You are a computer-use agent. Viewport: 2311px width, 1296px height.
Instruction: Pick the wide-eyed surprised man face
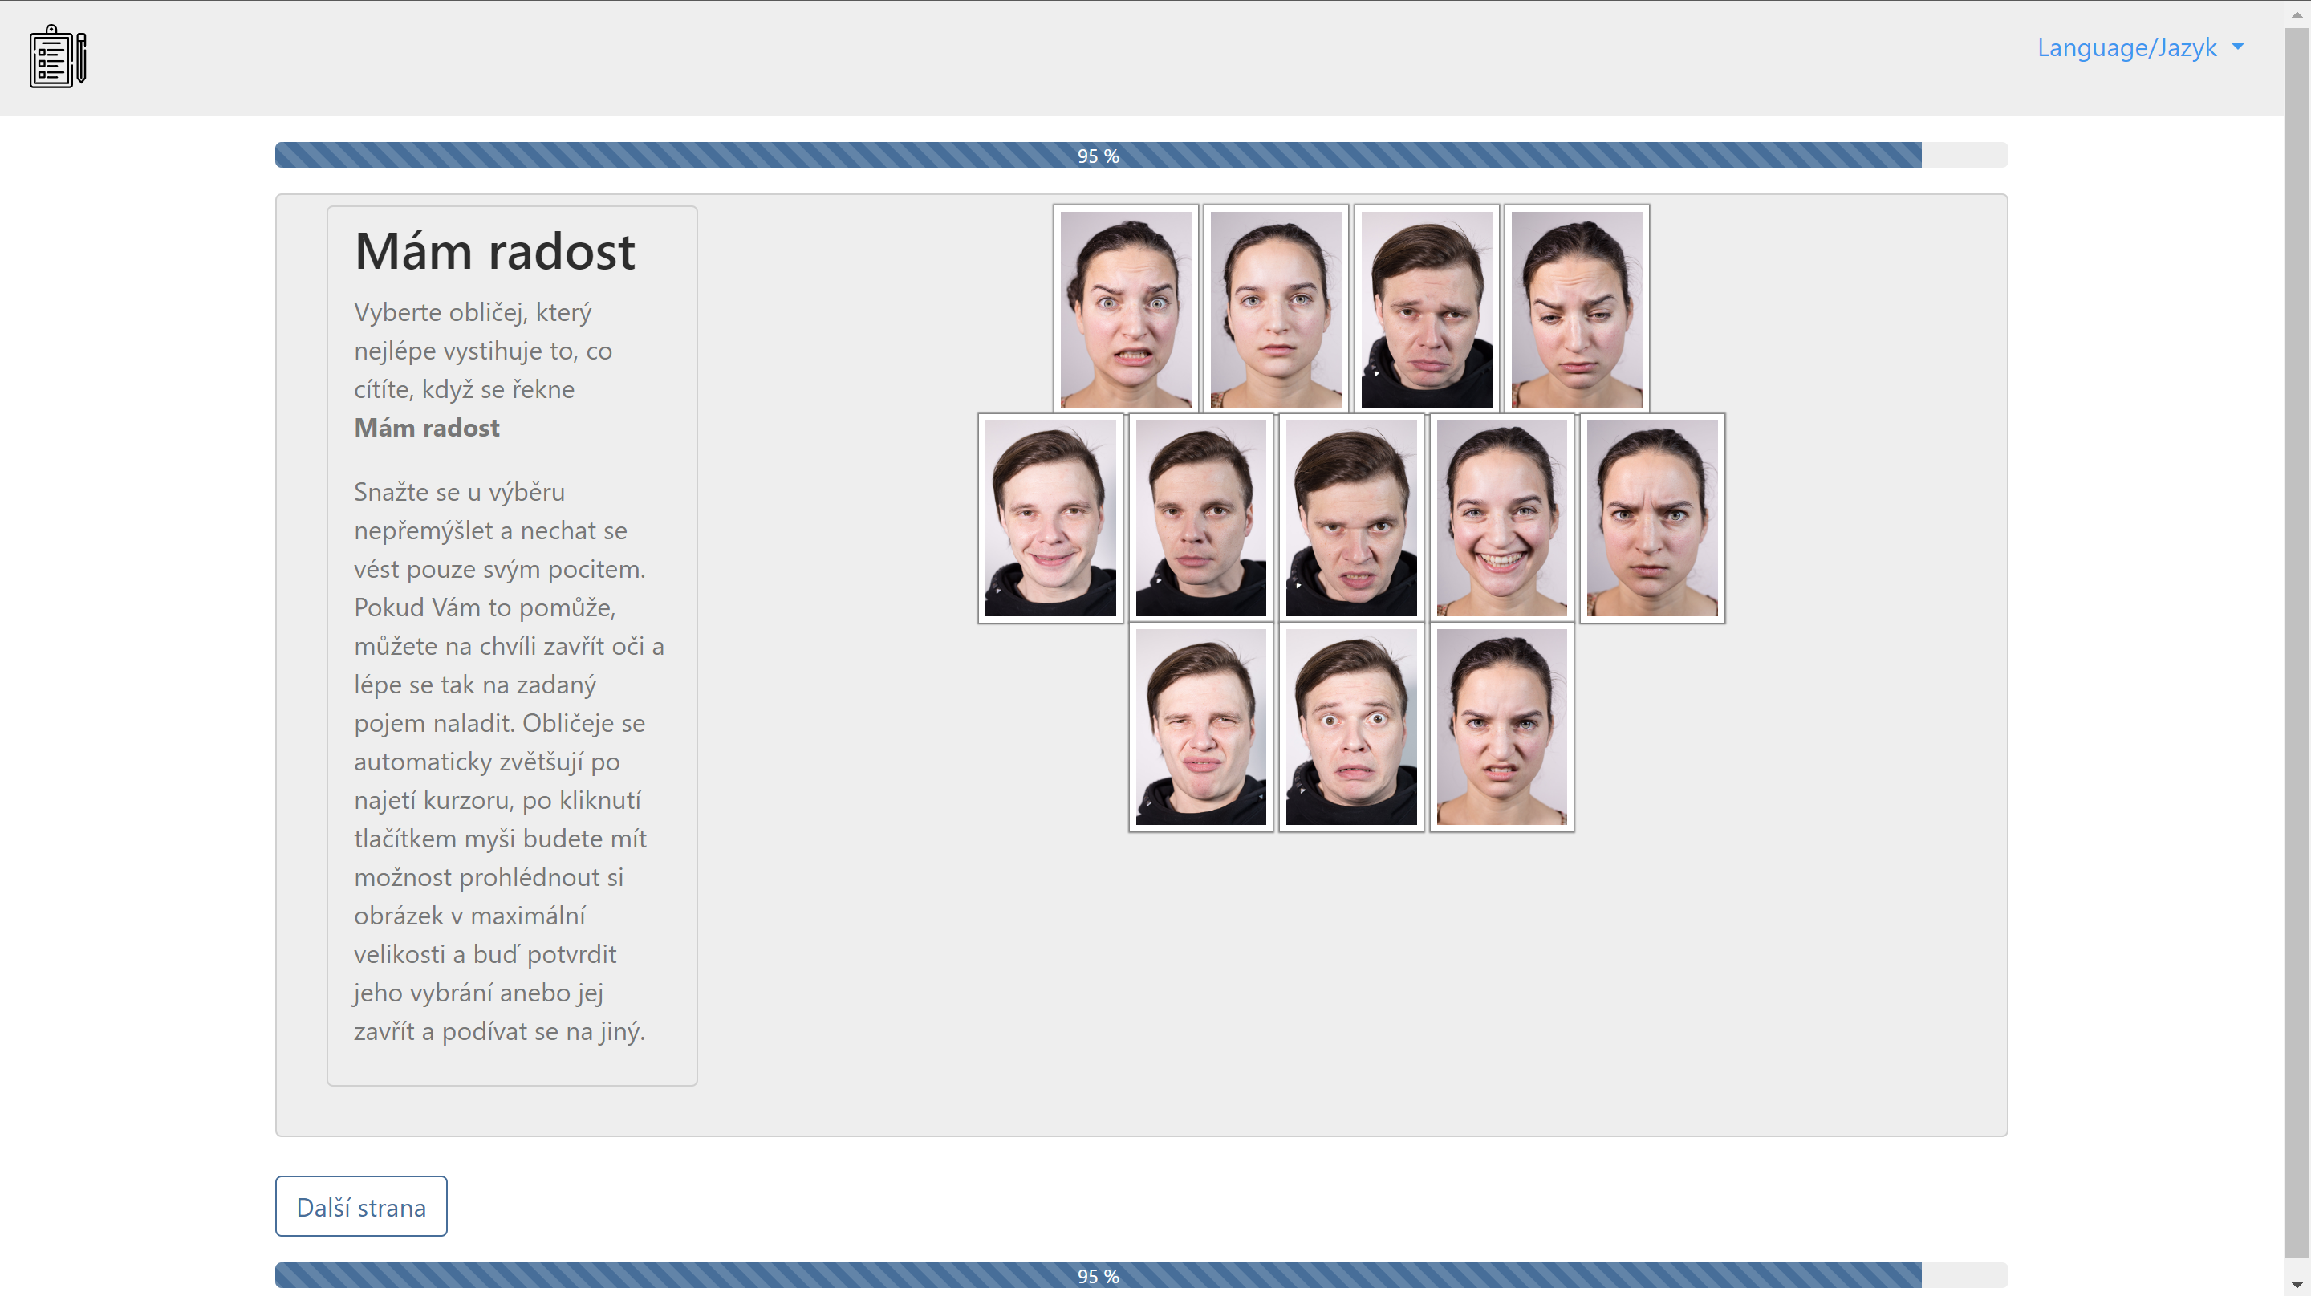click(x=1350, y=726)
